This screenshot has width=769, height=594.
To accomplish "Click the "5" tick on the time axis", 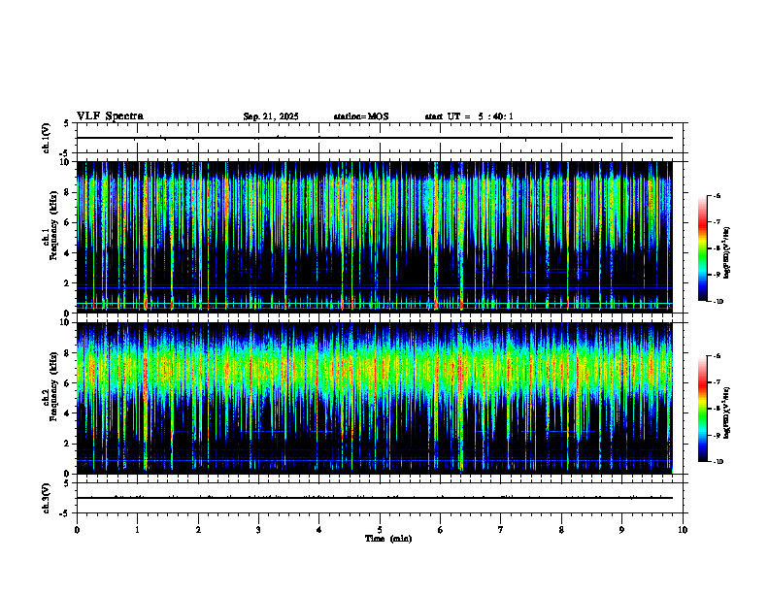I will tap(380, 530).
